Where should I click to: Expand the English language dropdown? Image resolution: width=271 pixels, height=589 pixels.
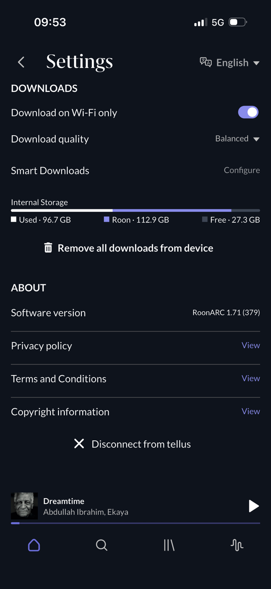coord(237,62)
